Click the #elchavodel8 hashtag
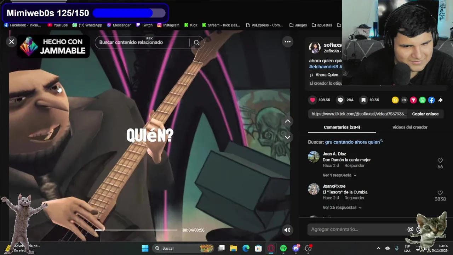The image size is (453, 255). coord(324,67)
